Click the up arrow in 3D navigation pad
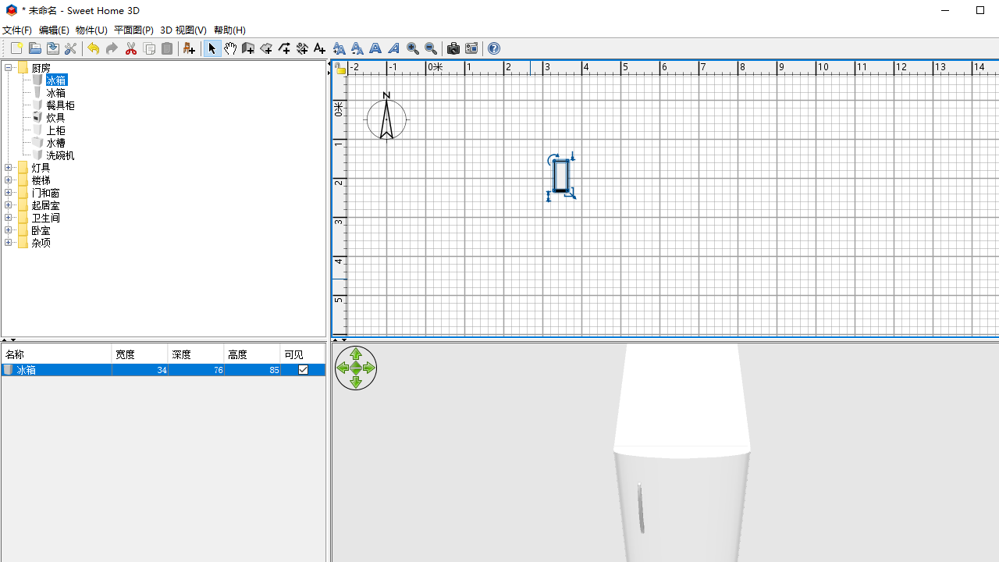 356,354
